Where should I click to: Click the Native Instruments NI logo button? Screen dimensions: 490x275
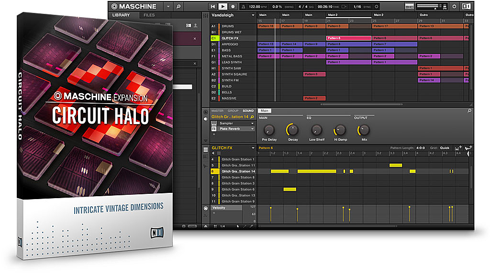coord(466,6)
